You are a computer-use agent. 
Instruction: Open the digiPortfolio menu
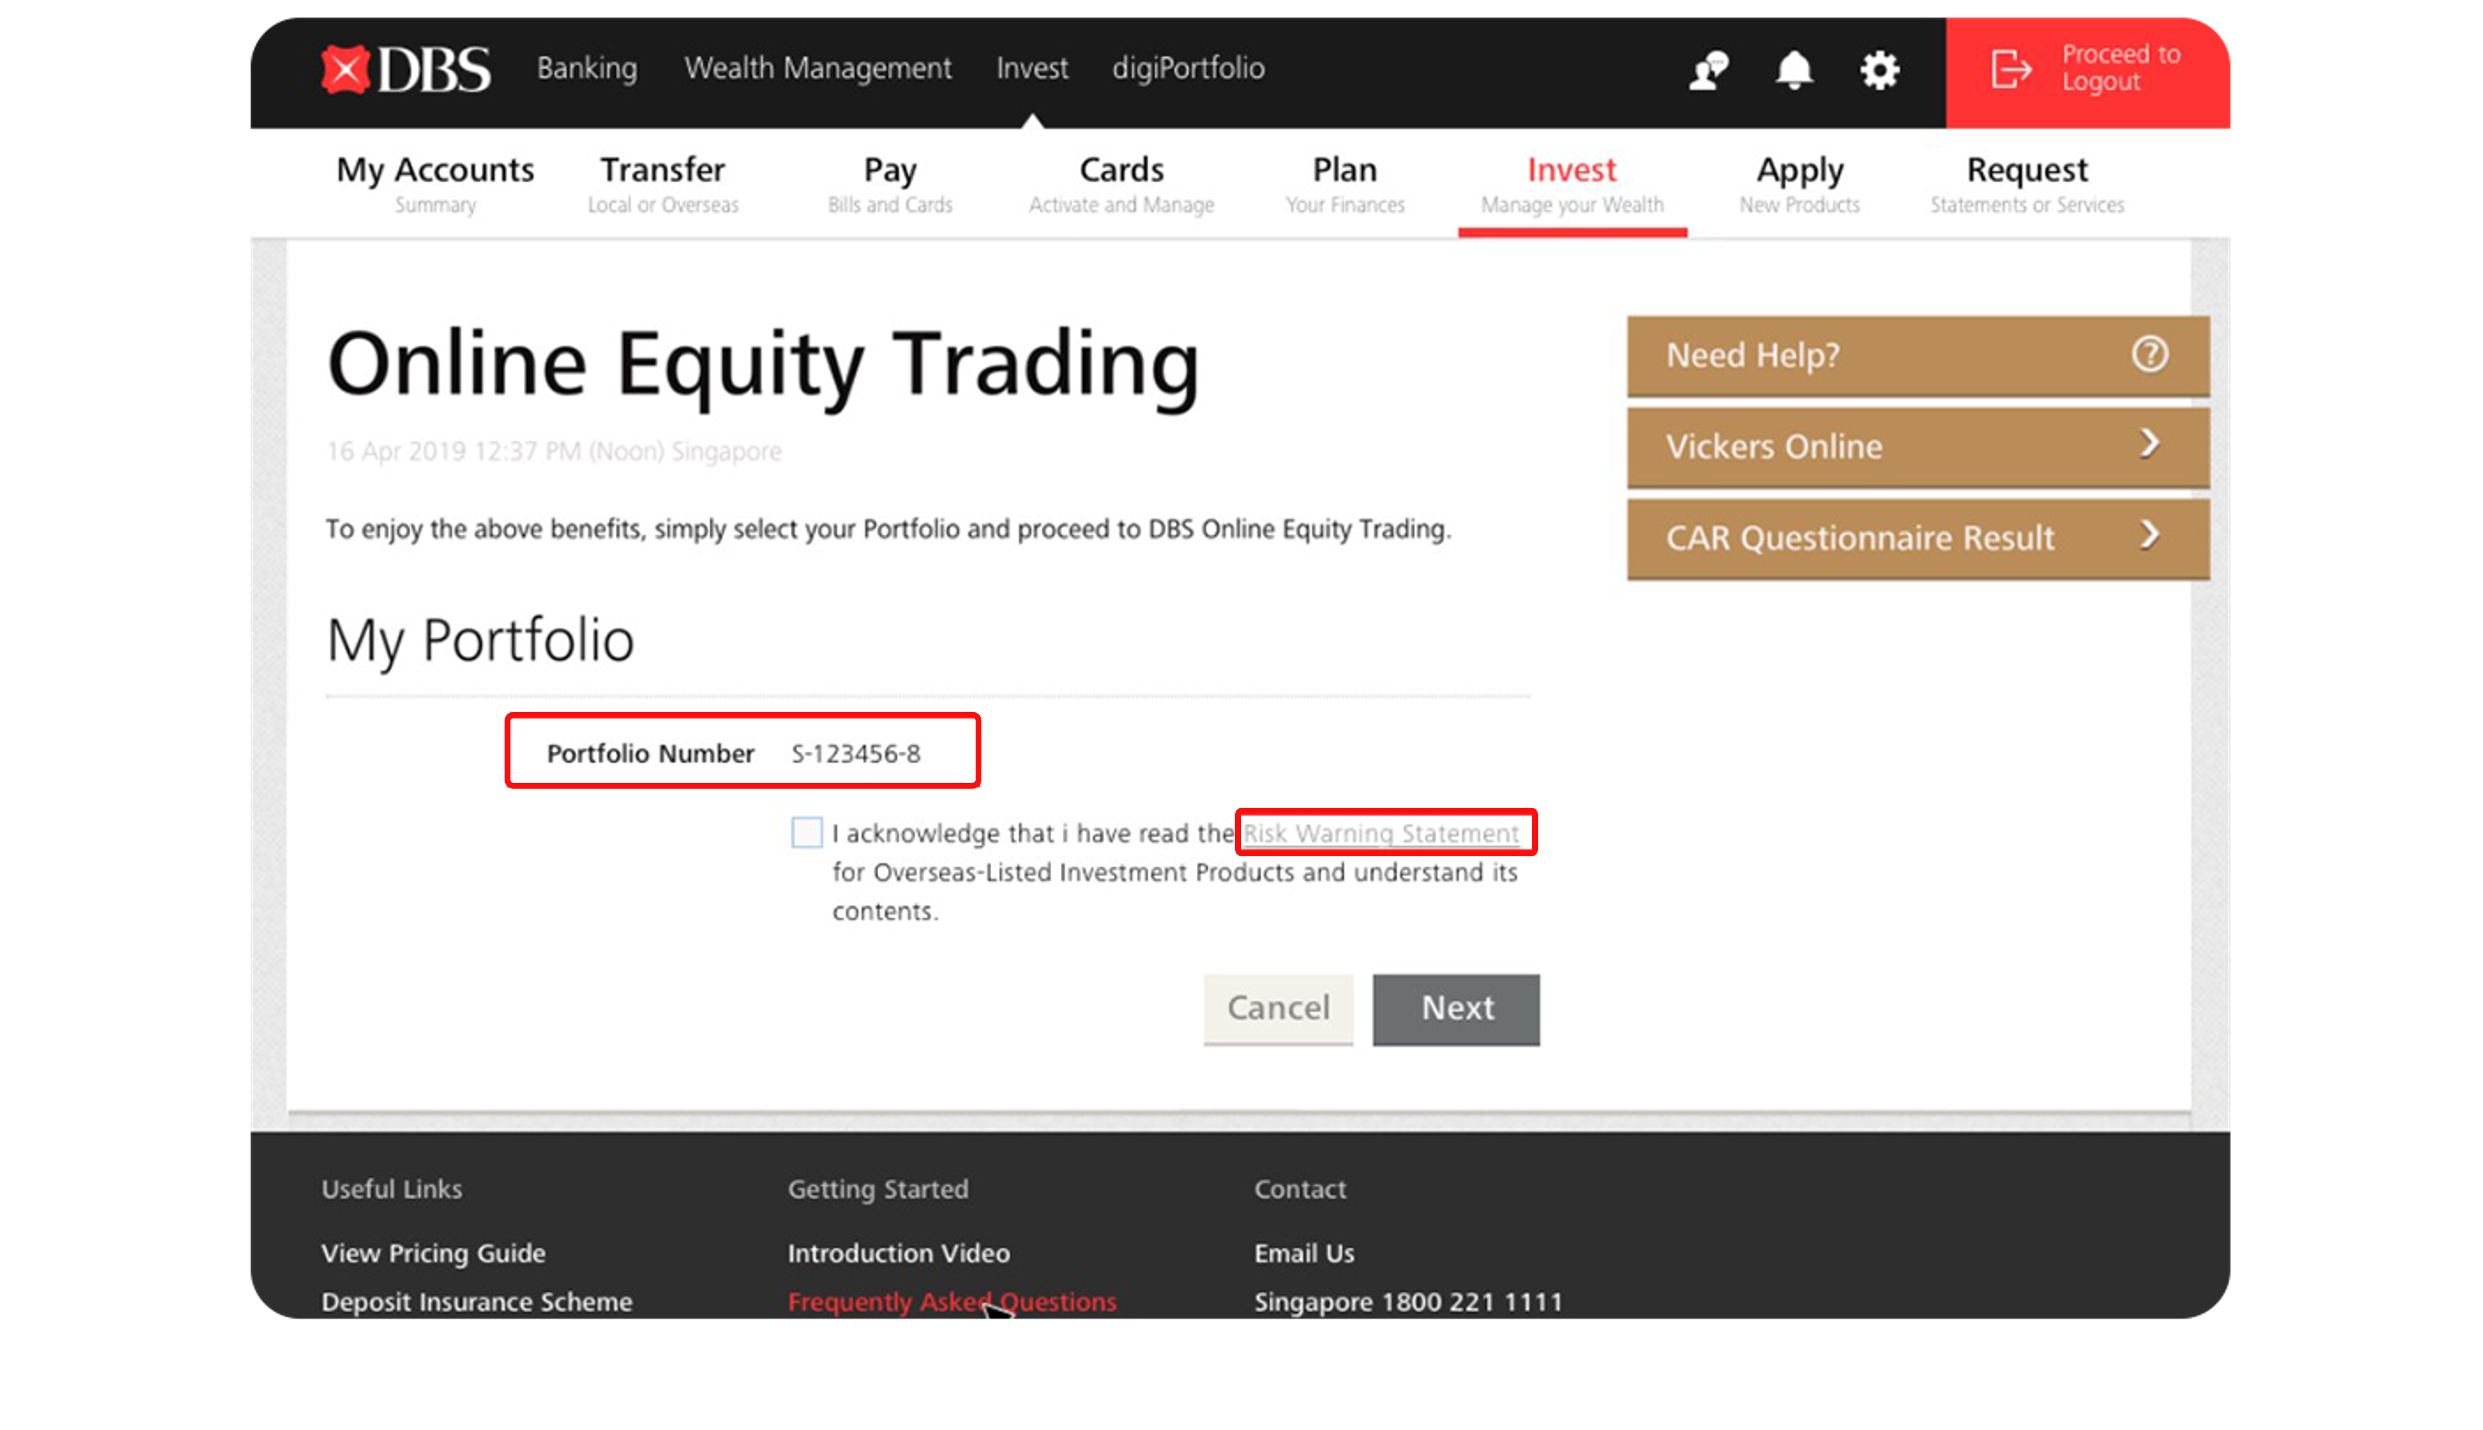(x=1188, y=67)
